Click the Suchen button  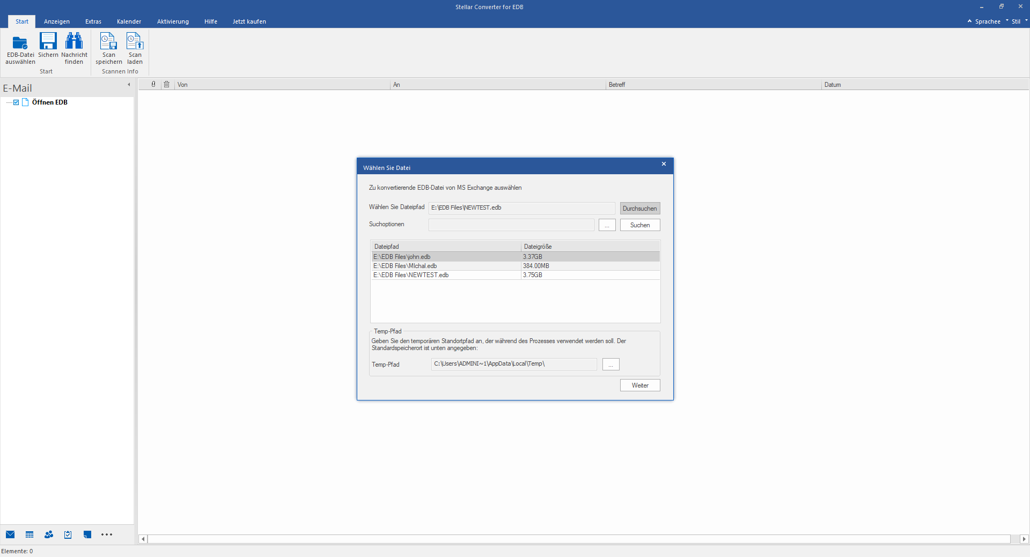[640, 225]
